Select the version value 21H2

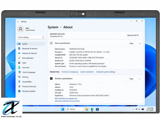coord(71,87)
